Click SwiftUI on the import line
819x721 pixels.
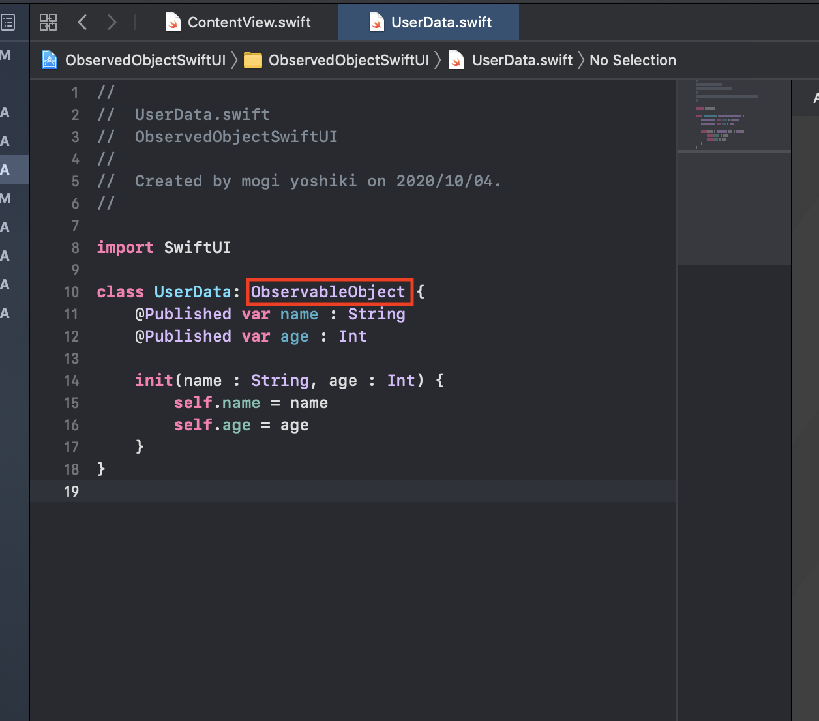click(x=198, y=248)
